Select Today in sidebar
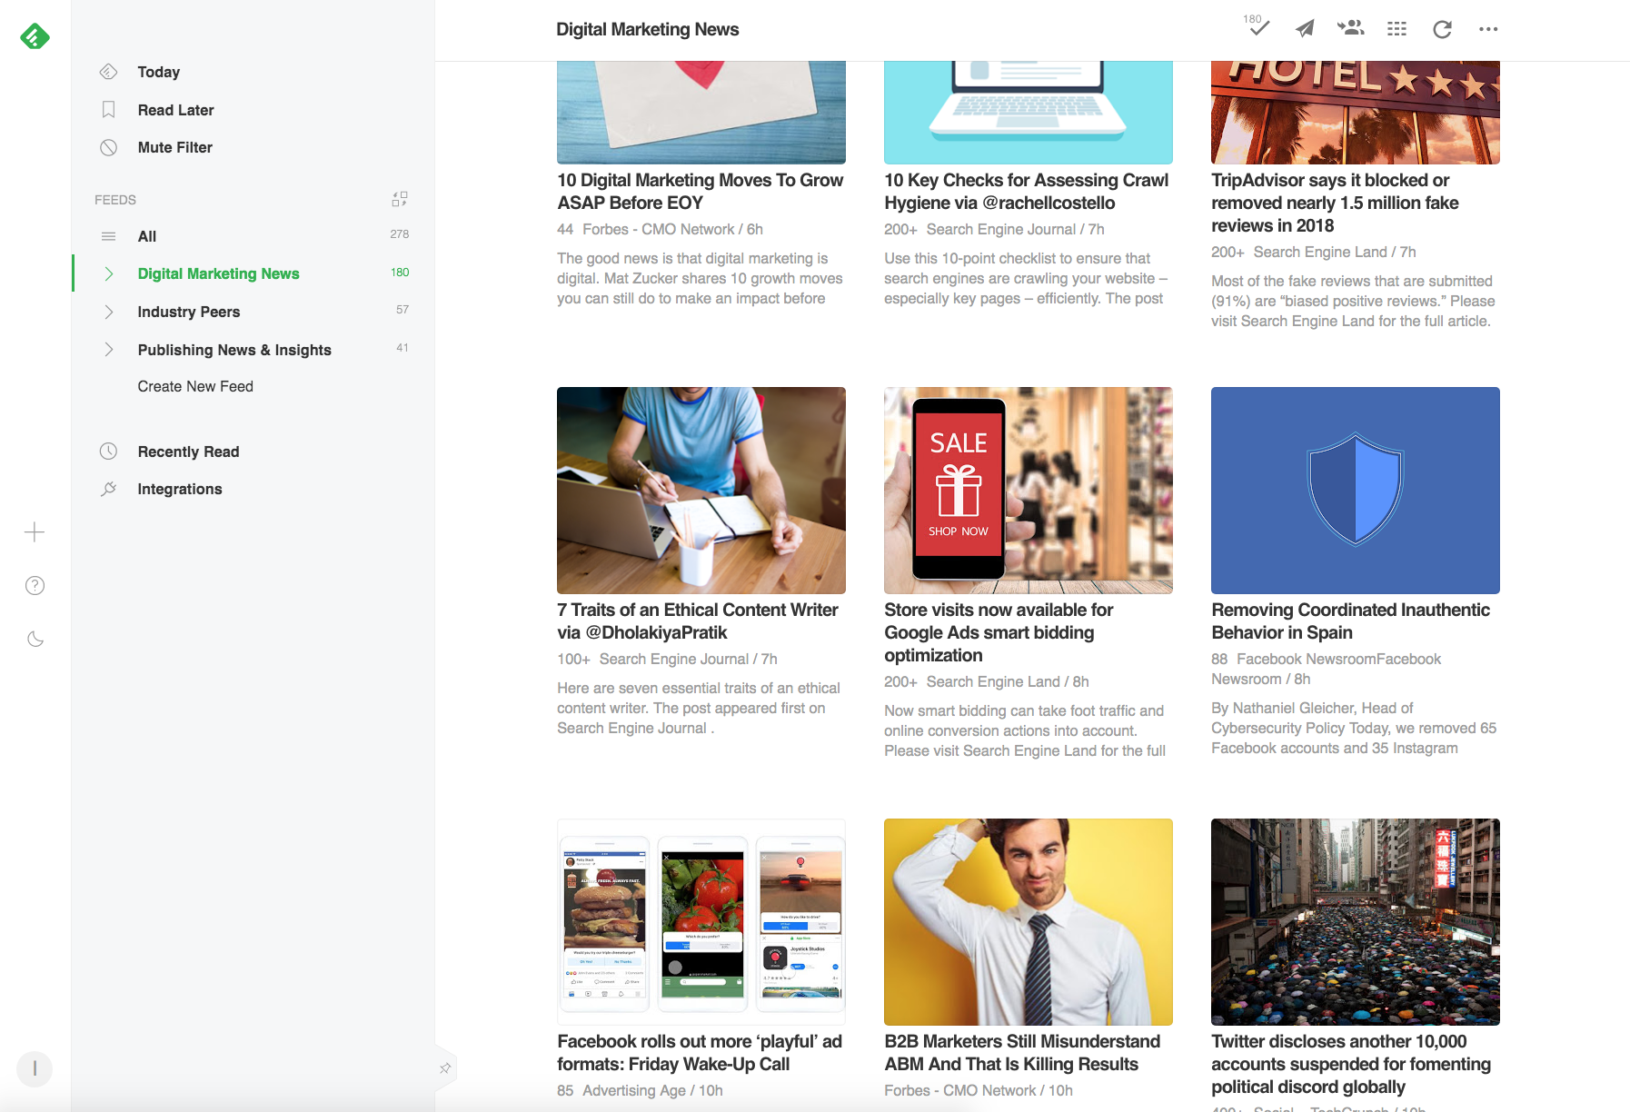1630x1112 pixels. (x=158, y=72)
